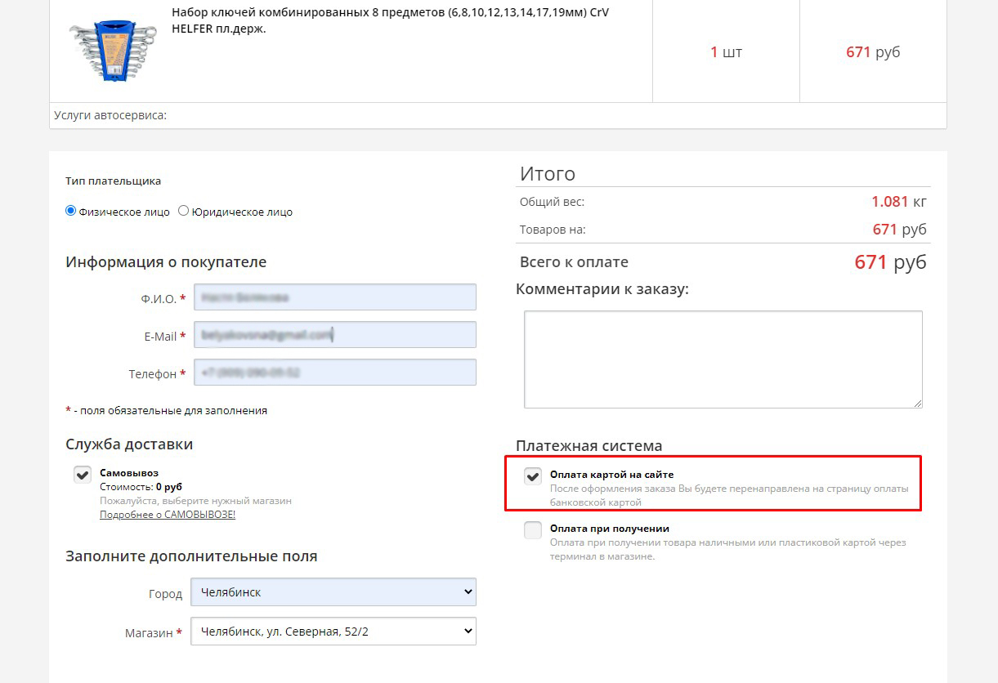The height and width of the screenshot is (683, 998).
Task: Click the E-Mail input field
Action: pyautogui.click(x=335, y=335)
